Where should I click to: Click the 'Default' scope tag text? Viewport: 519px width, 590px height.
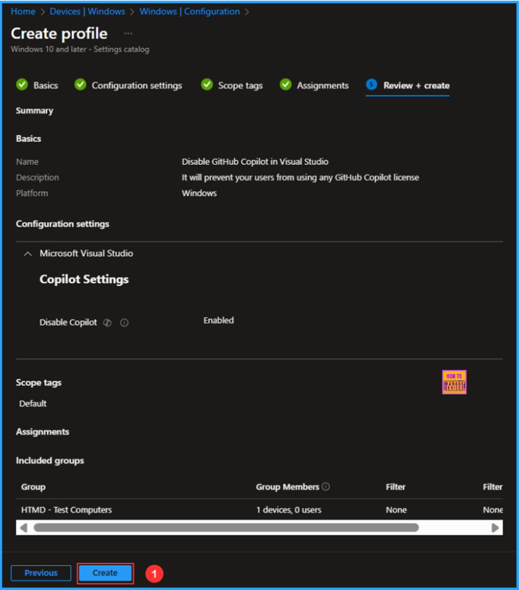33,404
